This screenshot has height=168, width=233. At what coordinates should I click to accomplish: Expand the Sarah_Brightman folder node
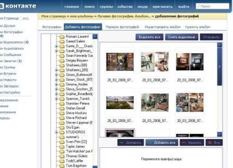(x=56, y=51)
